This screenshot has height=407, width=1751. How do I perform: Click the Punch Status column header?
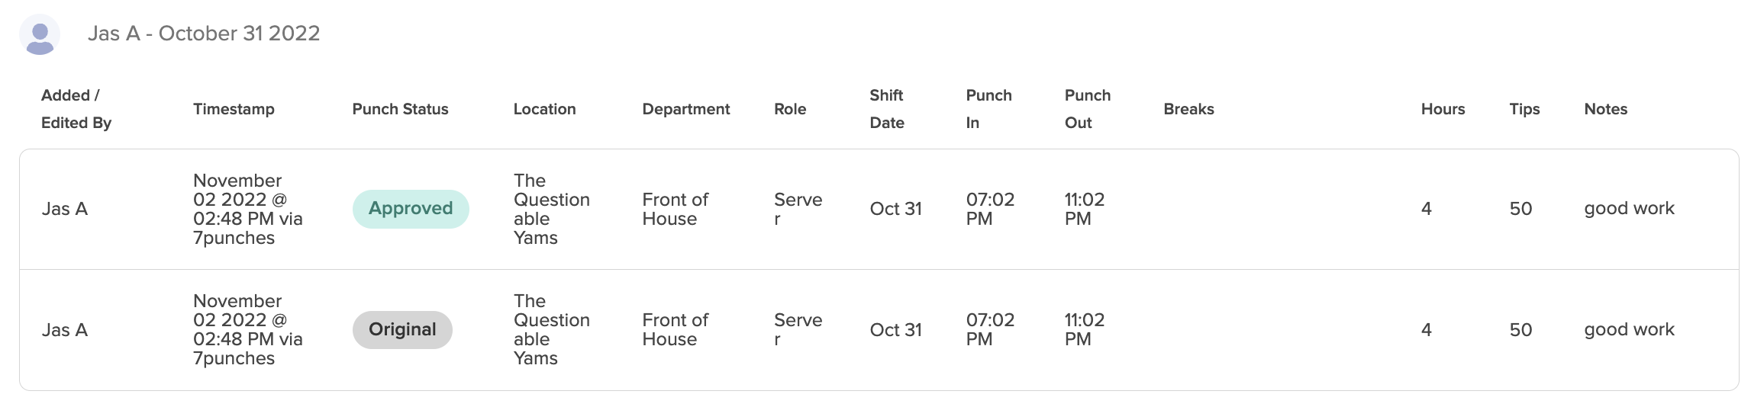pos(400,109)
